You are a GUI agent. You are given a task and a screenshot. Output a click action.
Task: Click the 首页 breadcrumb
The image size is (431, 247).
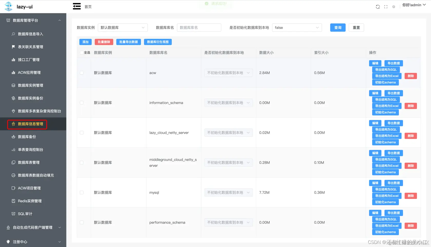88,7
